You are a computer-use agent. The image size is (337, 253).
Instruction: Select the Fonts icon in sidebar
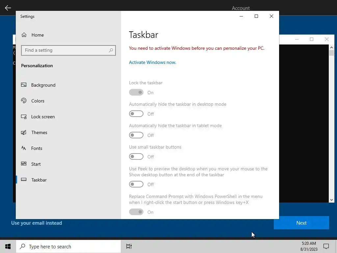coord(24,148)
